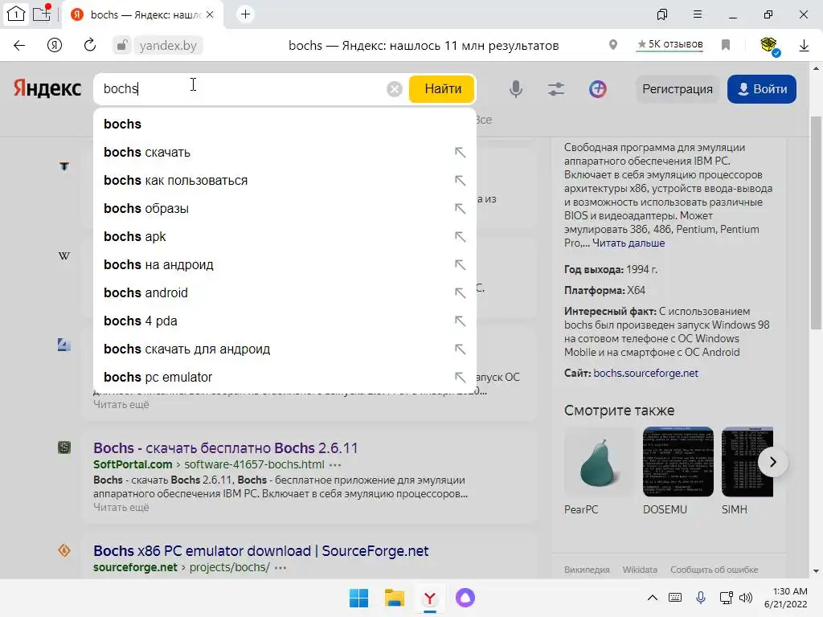Open sourceforge.net result options dots
823x617 pixels.
tap(280, 568)
